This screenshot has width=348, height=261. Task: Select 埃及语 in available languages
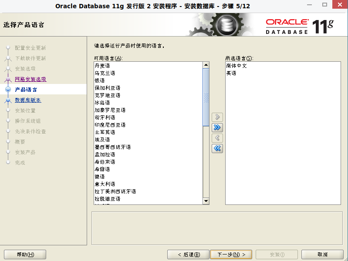pyautogui.click(x=148, y=140)
